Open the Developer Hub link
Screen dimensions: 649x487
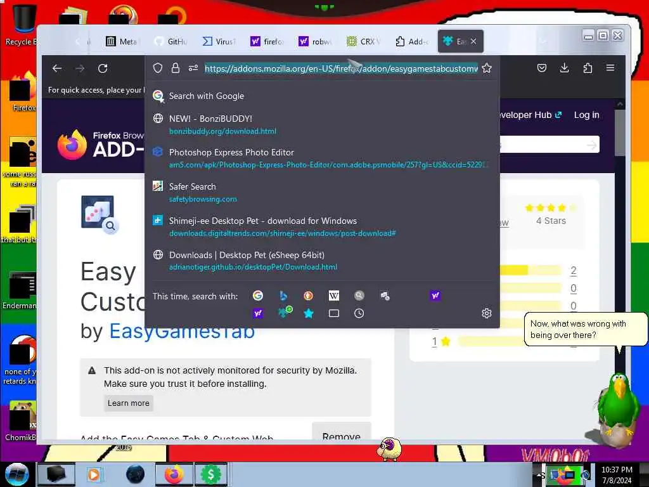[x=531, y=115]
